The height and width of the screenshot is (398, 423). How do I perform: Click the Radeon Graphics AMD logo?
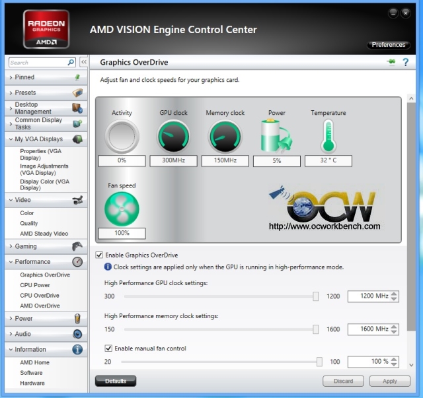(46, 29)
